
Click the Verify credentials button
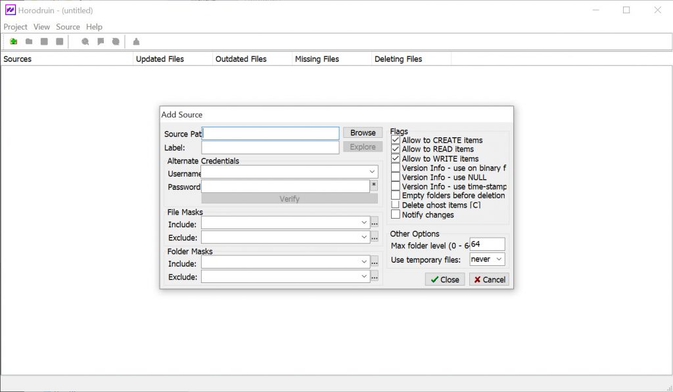[x=290, y=198]
